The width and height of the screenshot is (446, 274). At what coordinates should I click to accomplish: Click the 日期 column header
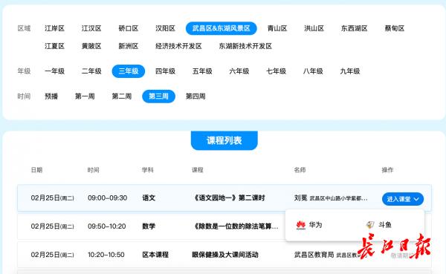click(x=36, y=170)
